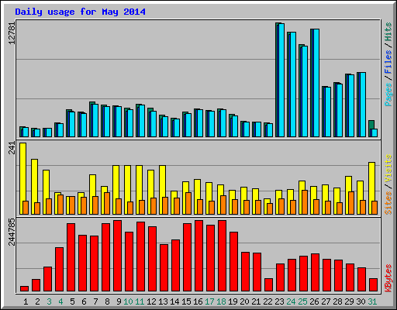Viewport: 397px width, 310px height.
Task: Click day label 16 on x-axis
Action: point(198,301)
